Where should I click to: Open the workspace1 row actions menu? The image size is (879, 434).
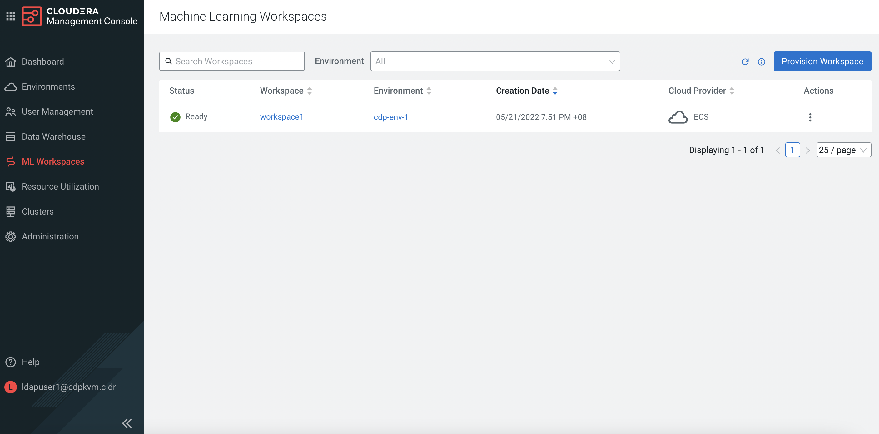click(x=810, y=117)
